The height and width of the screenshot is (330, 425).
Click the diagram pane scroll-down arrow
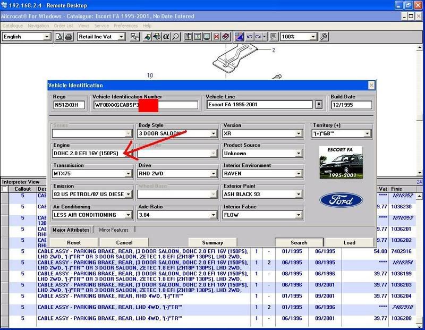[420, 173]
